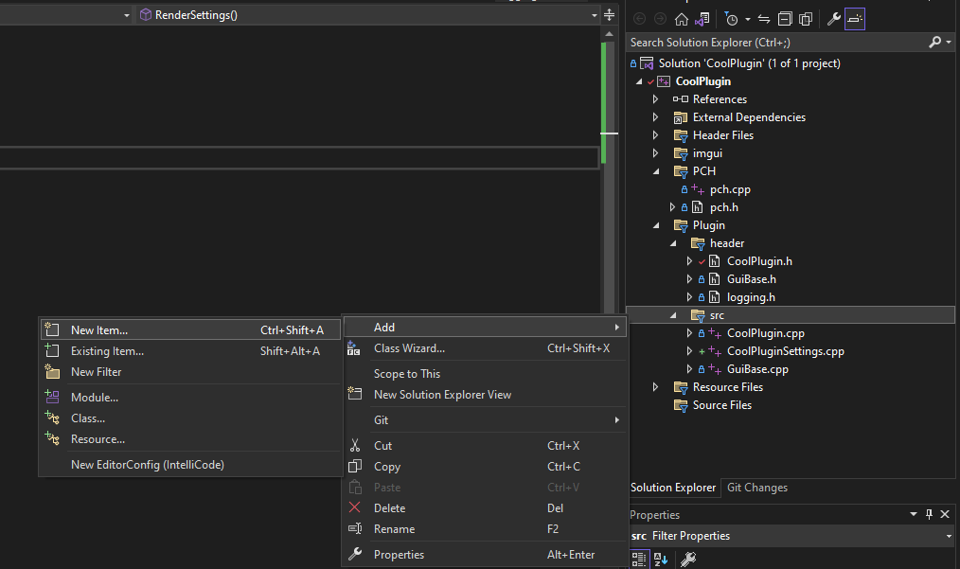Expand the imgui filter
The image size is (960, 569).
(x=655, y=153)
